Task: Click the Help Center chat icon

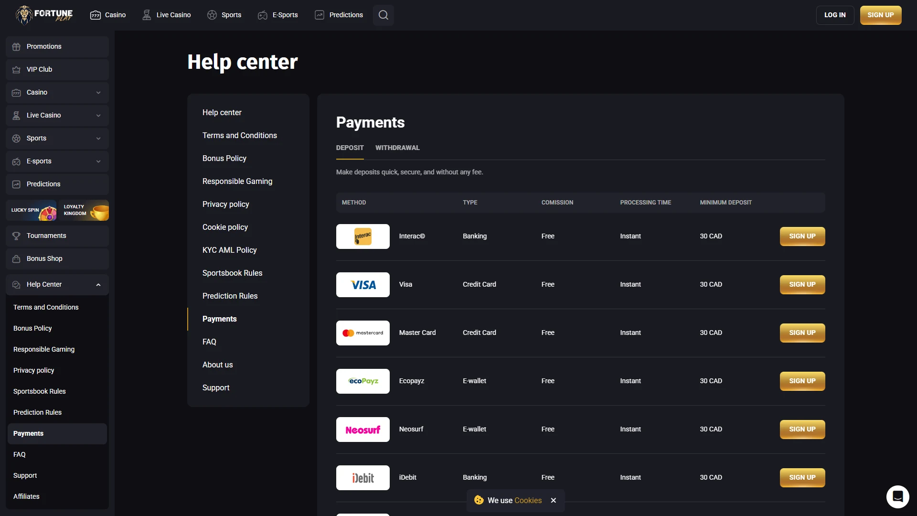Action: point(16,284)
